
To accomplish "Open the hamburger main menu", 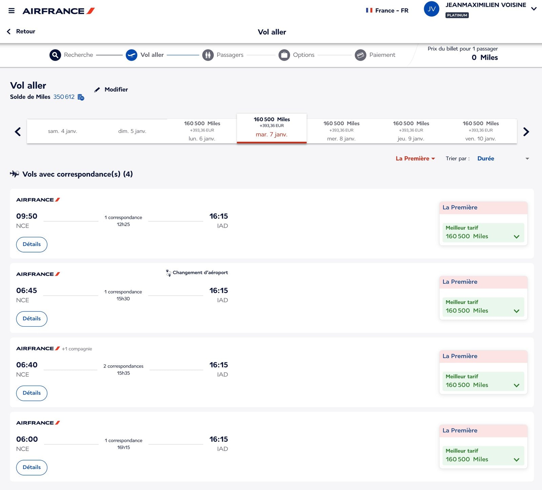I will 12,11.
